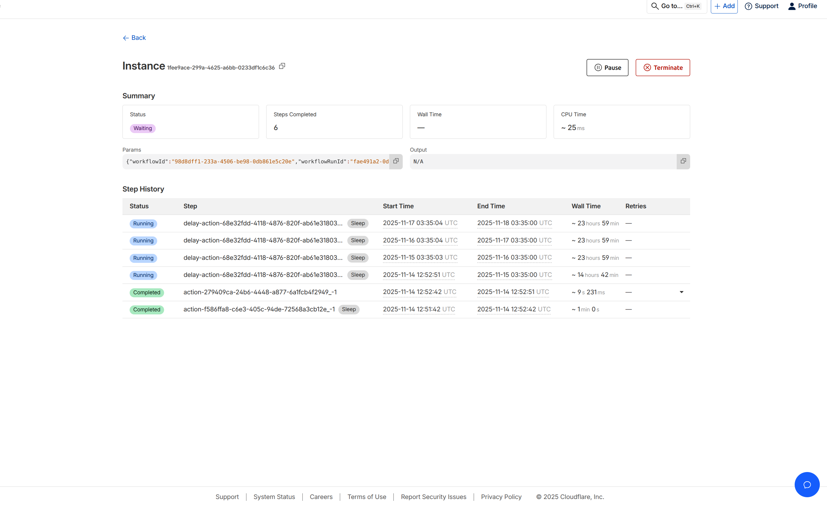The height and width of the screenshot is (508, 827).
Task: Click the Add plus button
Action: [724, 6]
